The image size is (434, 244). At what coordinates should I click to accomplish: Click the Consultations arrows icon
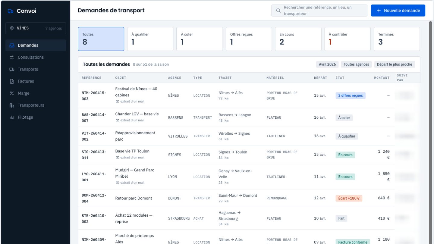pyautogui.click(x=12, y=57)
